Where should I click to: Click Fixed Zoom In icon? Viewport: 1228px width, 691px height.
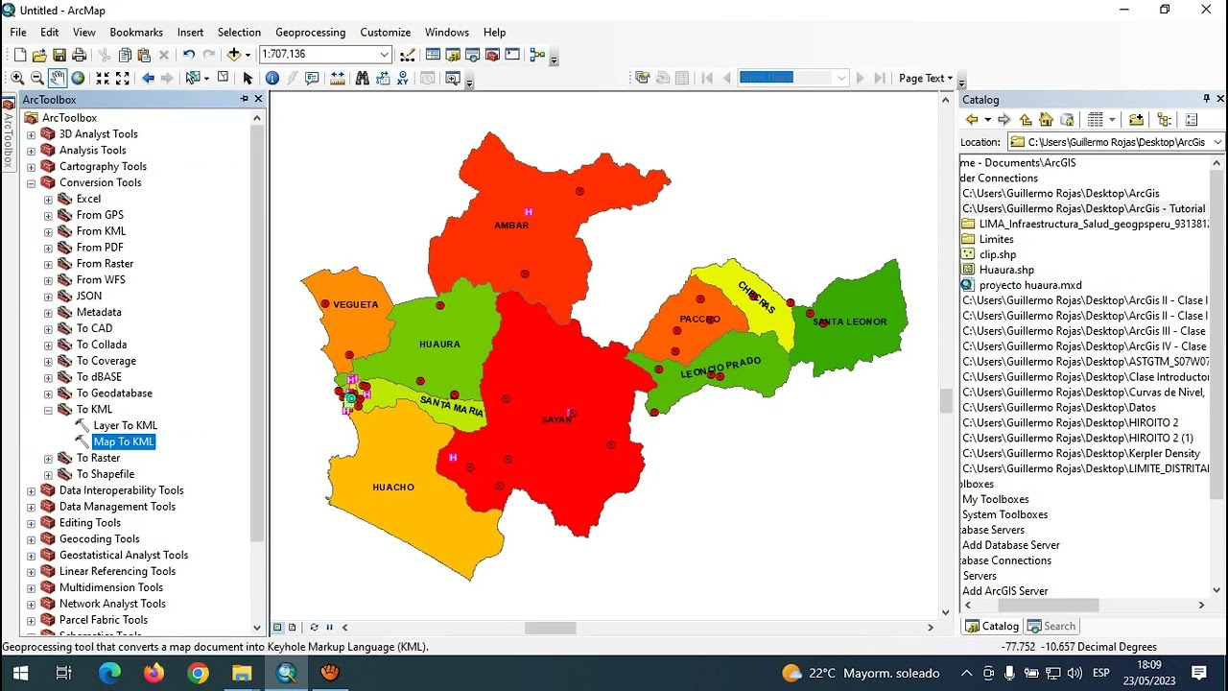coord(103,78)
